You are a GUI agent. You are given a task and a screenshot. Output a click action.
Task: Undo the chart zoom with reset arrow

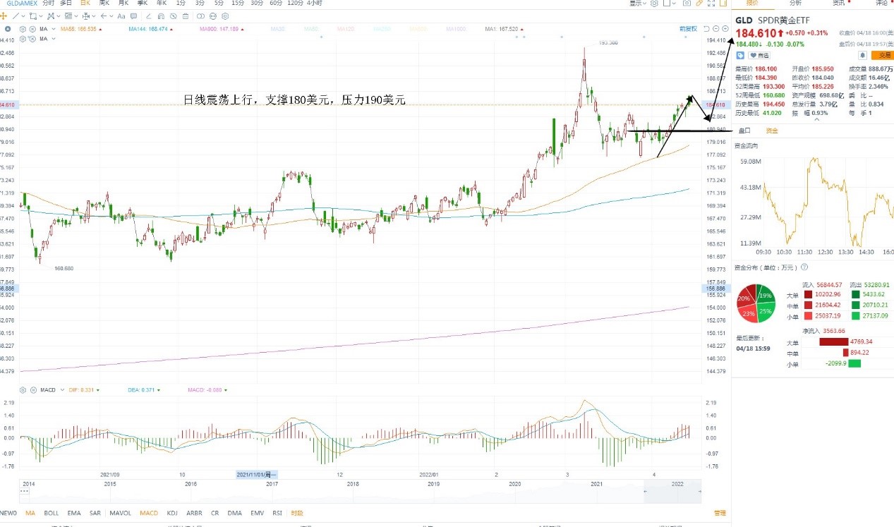(x=706, y=29)
